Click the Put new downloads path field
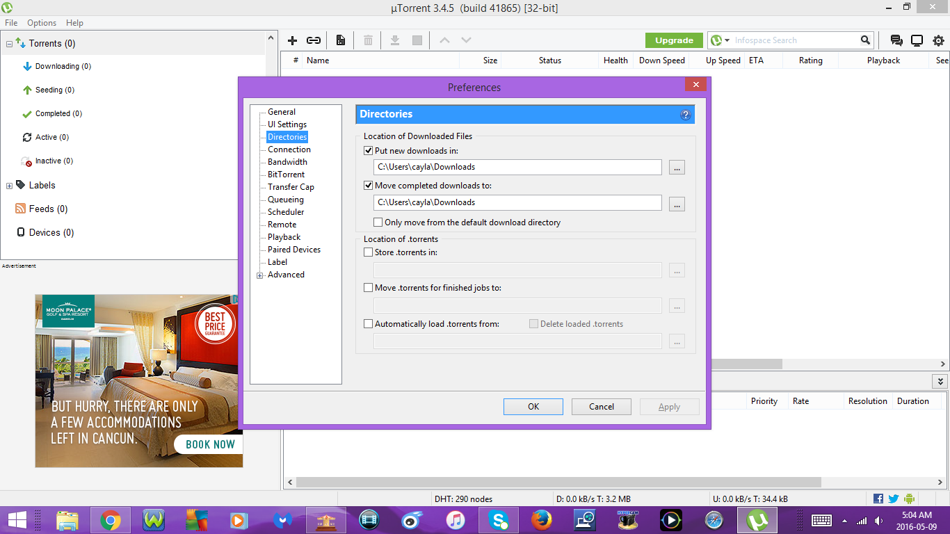Screen dimensions: 950x534 517,167
